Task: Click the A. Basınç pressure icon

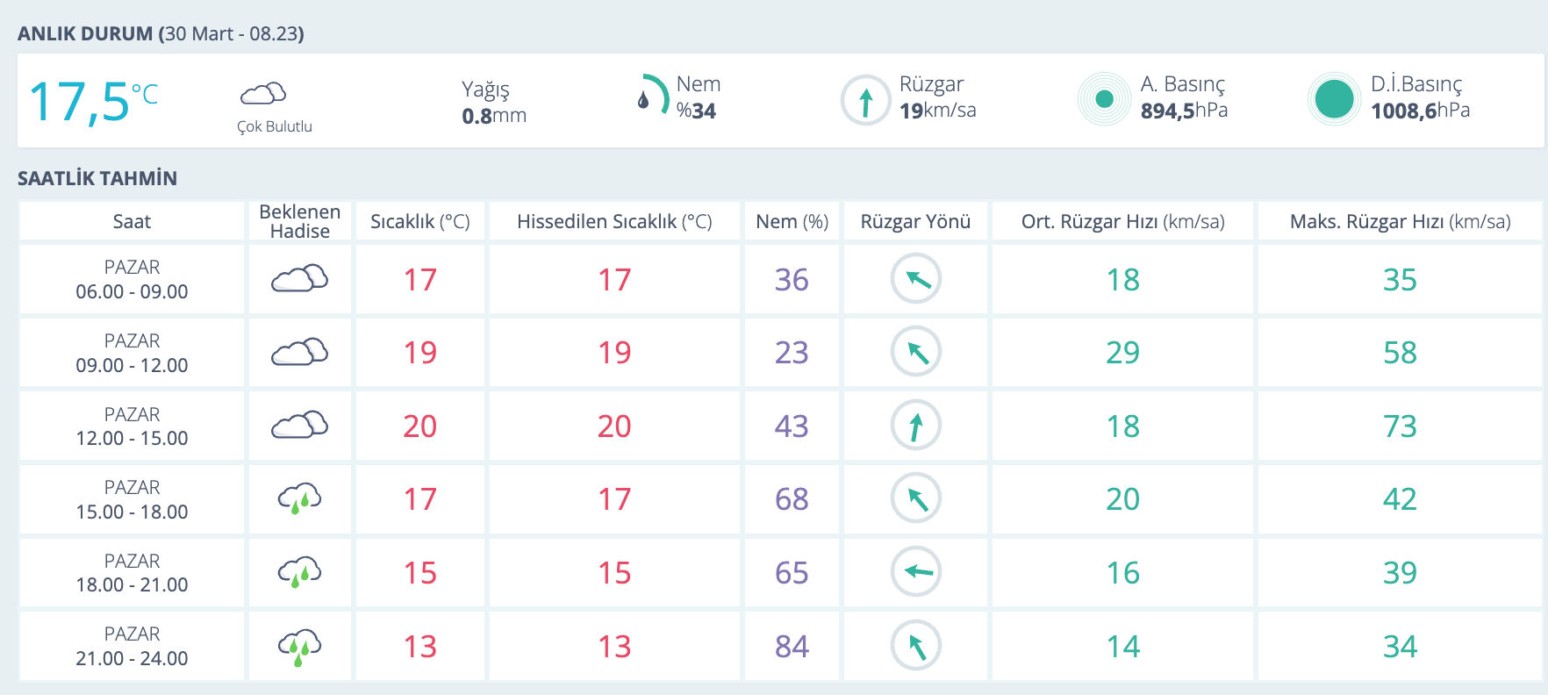Action: [1104, 99]
